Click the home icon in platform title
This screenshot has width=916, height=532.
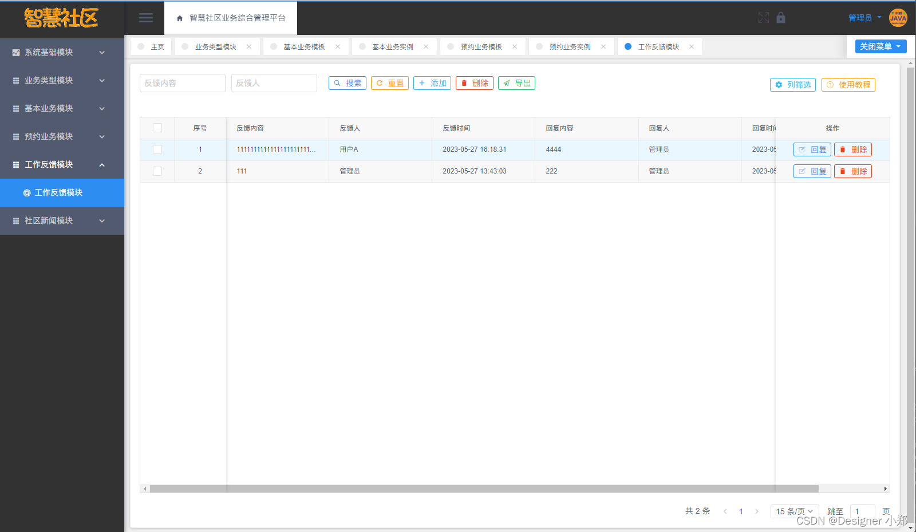(180, 18)
